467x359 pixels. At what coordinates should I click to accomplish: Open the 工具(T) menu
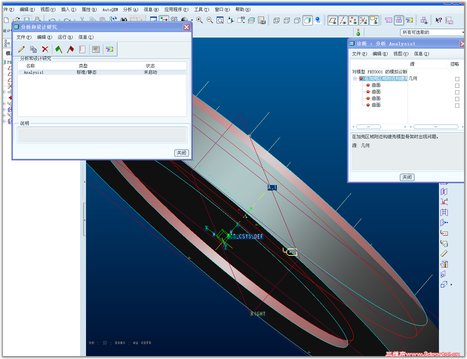click(202, 10)
